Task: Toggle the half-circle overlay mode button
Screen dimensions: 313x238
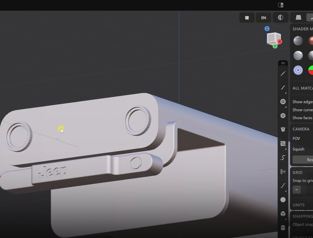Action: pos(280,18)
